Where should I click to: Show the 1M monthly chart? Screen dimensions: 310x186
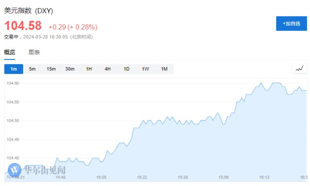pos(164,69)
